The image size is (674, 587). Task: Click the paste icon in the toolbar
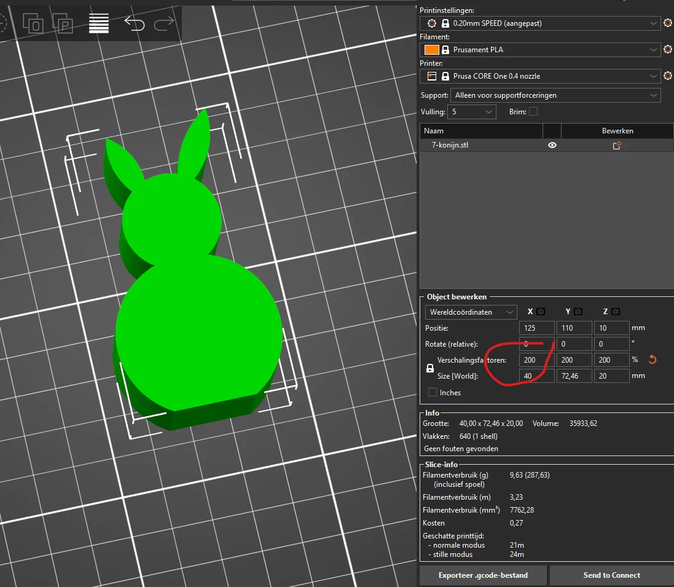click(x=63, y=23)
